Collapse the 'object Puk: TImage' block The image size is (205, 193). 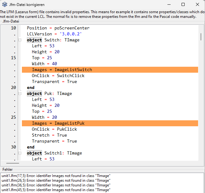tap(20, 94)
